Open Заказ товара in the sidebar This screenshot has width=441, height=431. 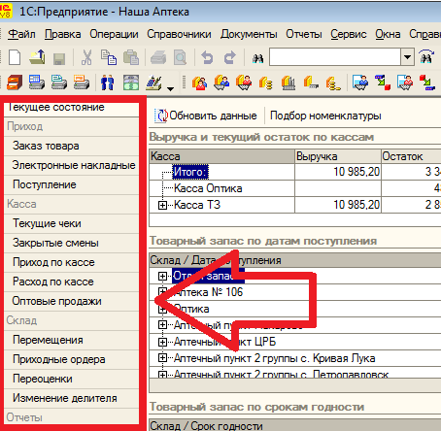coord(72,146)
